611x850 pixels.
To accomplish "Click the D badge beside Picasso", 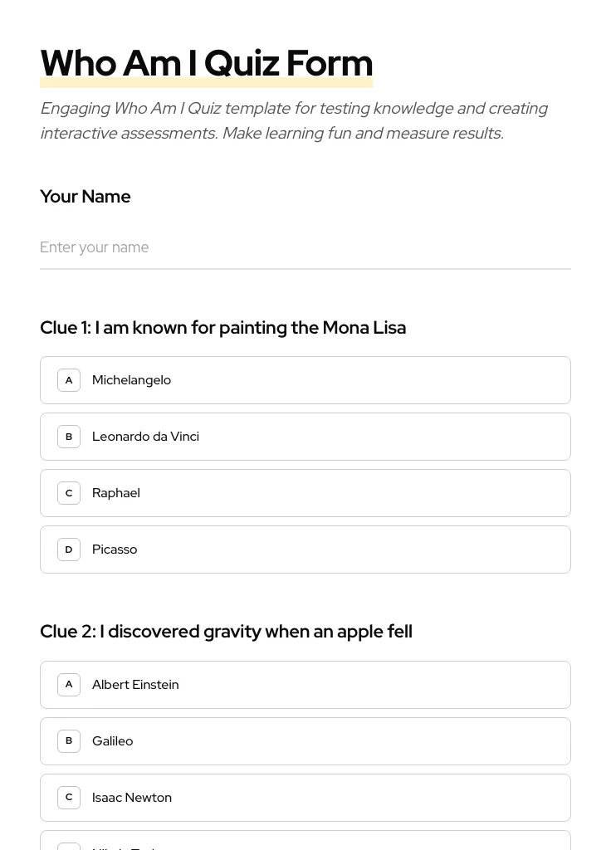I will click(x=69, y=550).
